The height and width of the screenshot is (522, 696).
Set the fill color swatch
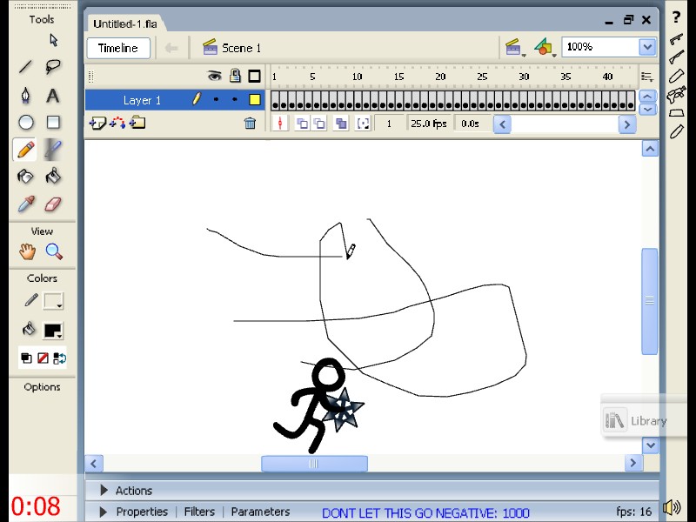[x=54, y=331]
